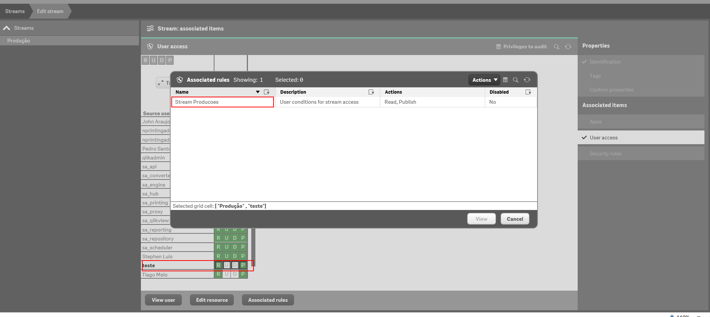Click the Edit resource button

click(x=212, y=300)
